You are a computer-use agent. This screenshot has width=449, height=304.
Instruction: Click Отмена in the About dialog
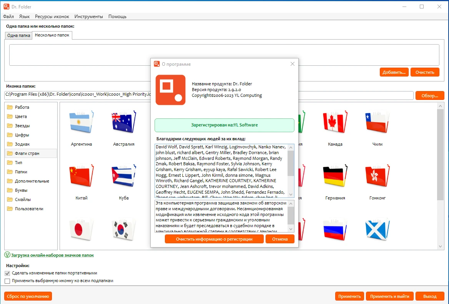pos(280,239)
